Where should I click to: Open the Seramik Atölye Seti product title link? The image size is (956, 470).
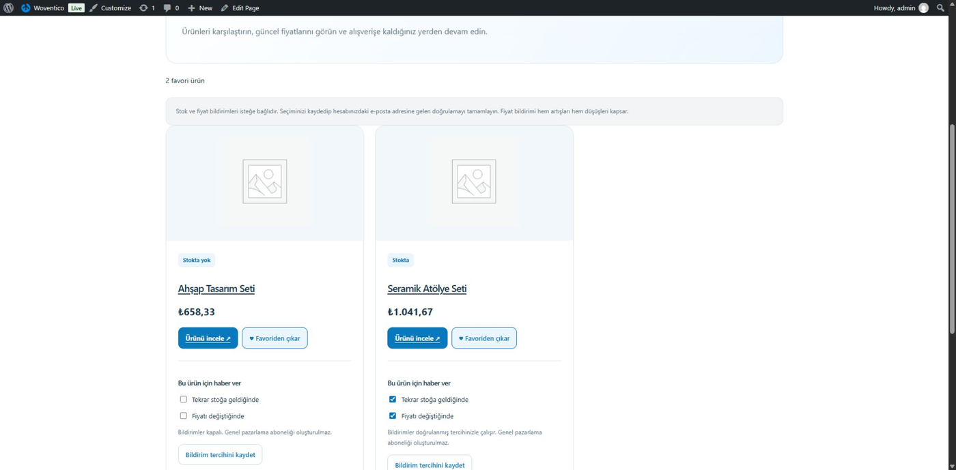pos(427,289)
